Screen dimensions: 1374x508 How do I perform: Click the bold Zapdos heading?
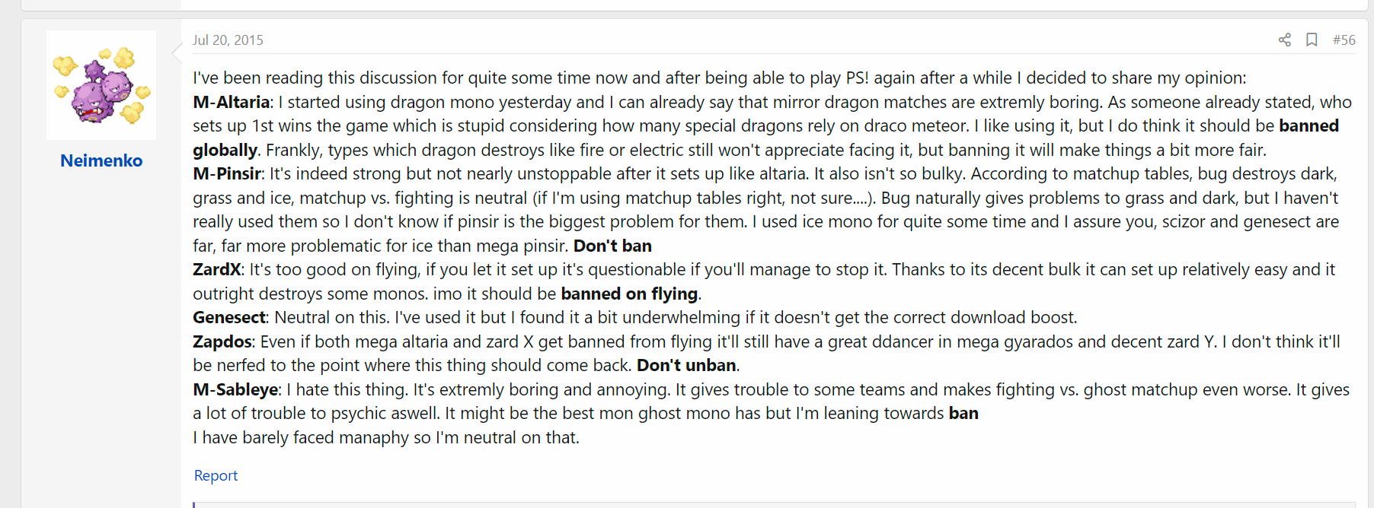click(x=222, y=341)
